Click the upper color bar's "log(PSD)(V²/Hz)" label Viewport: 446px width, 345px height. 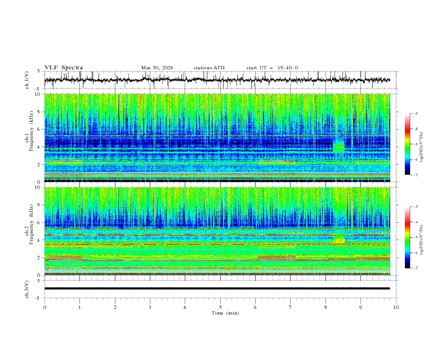(422, 147)
